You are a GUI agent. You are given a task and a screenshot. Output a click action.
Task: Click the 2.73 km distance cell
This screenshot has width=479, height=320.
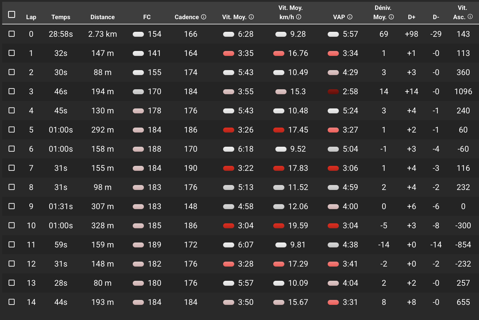click(102, 34)
